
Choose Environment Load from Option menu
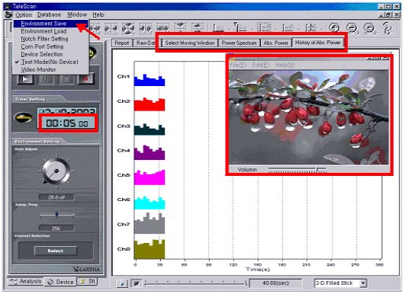coord(43,31)
